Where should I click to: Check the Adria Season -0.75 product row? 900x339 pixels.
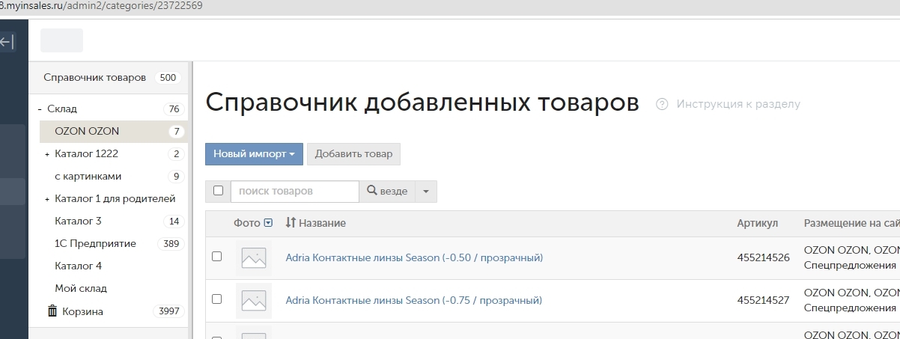point(217,299)
